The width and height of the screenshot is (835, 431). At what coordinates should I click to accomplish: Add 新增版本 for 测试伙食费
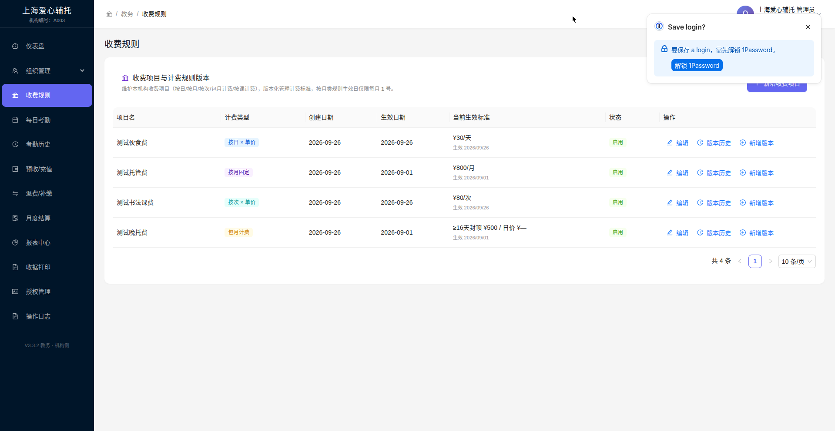point(757,143)
